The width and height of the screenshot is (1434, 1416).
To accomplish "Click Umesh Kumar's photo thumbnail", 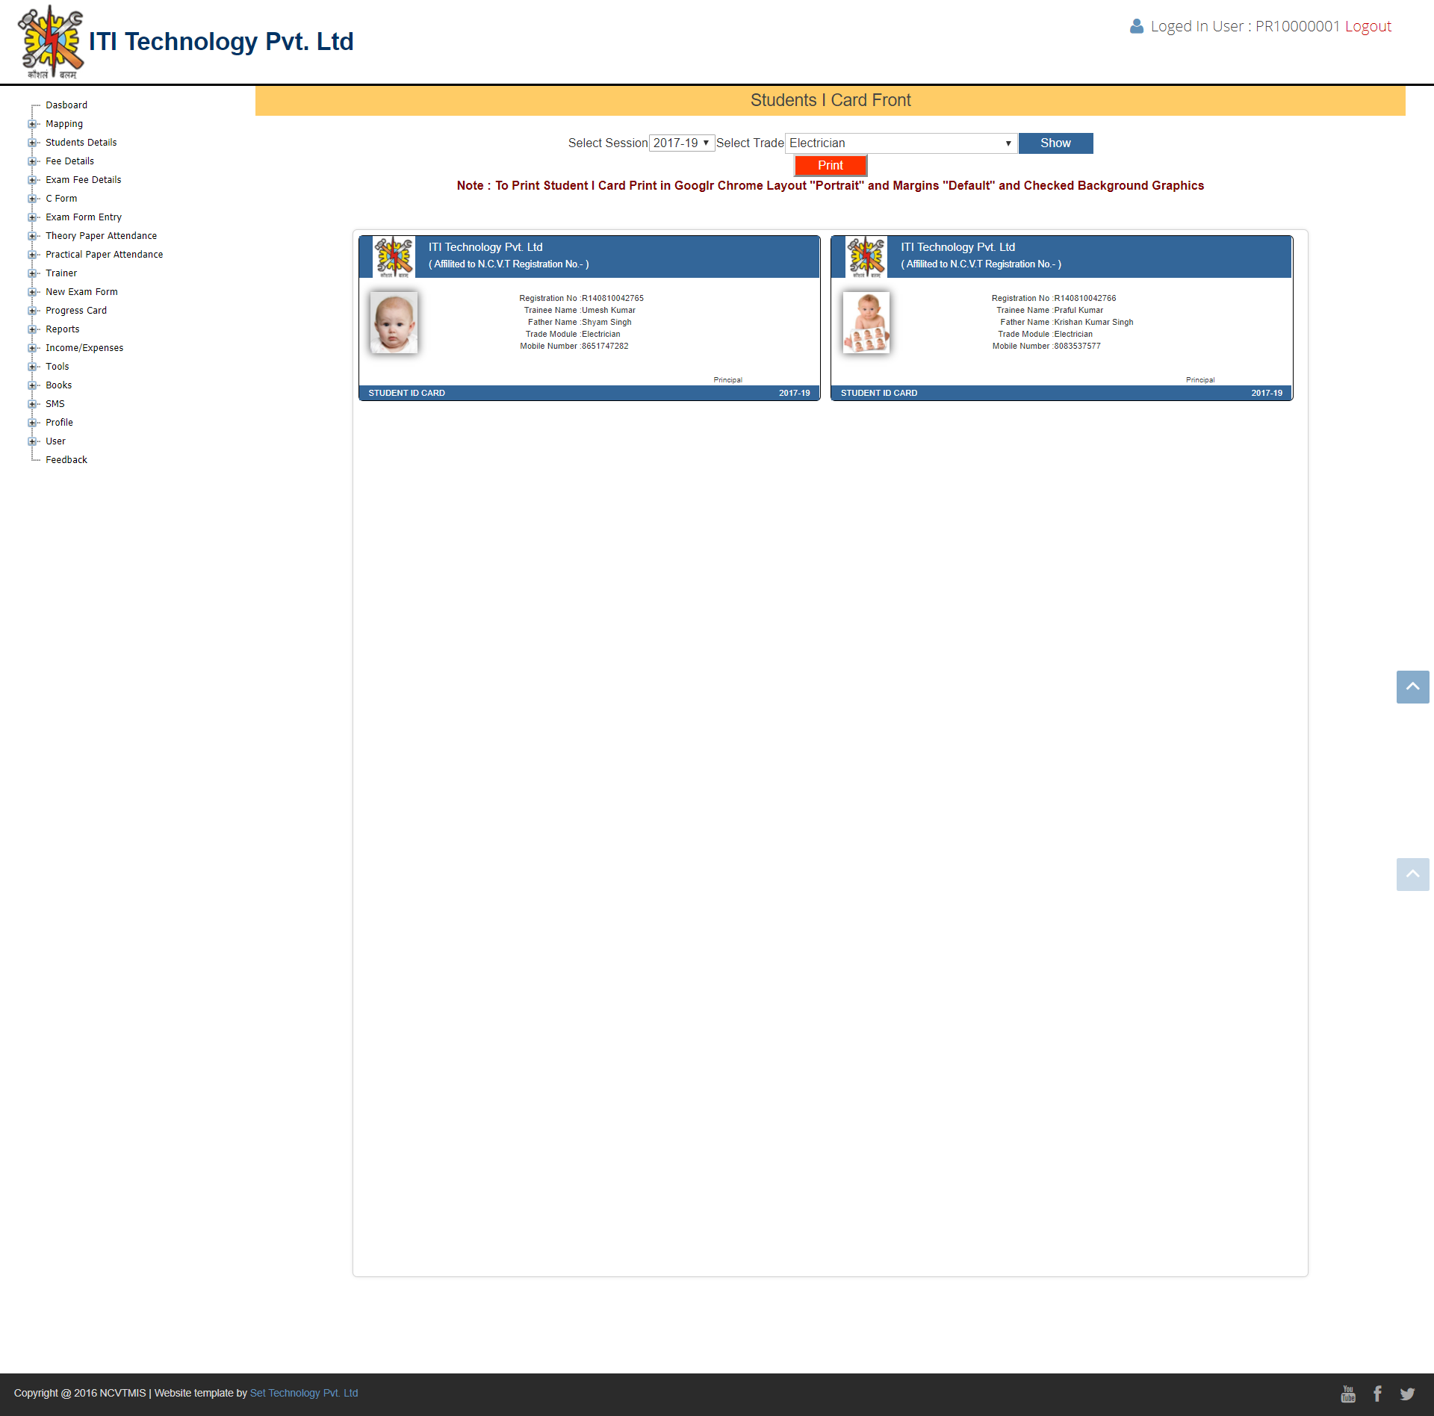I will (394, 323).
